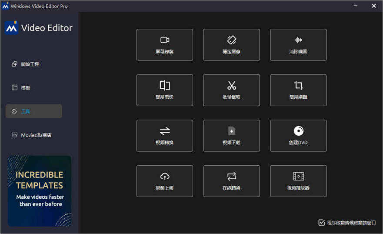Open the video player tool (視頻播放器)
Image resolution: width=383 pixels, height=234 pixels.
click(x=298, y=181)
